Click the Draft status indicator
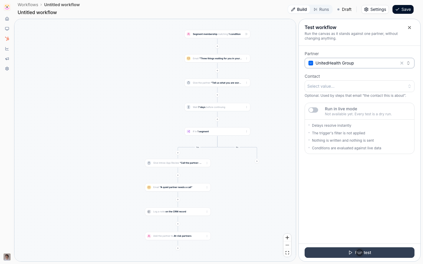423x264 pixels. click(x=344, y=9)
